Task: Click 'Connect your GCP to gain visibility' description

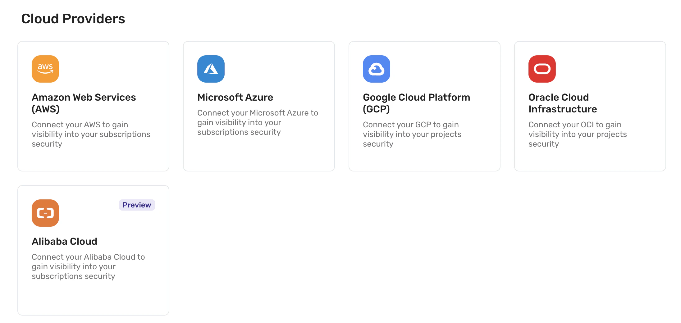Action: coord(412,134)
